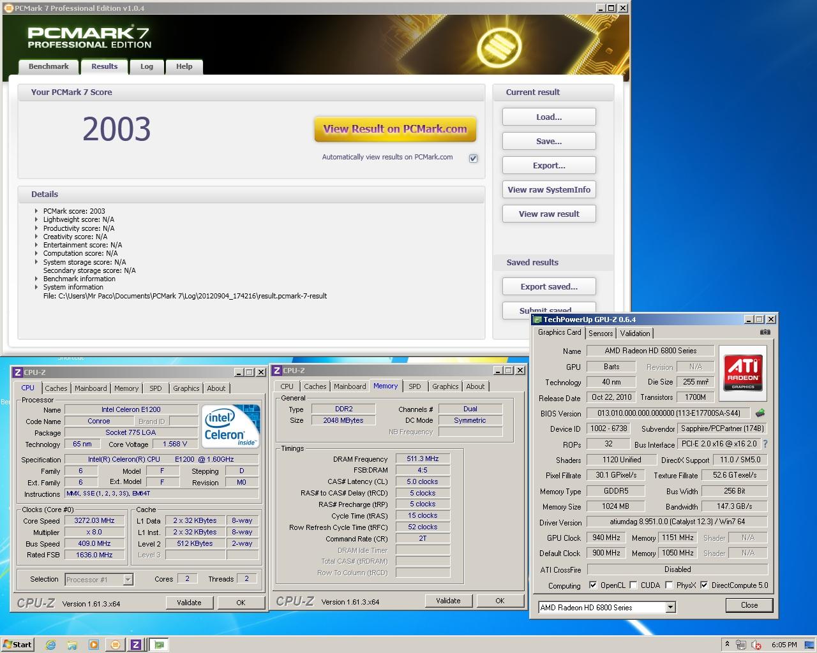Open Windows Explorer folder icon on taskbar
The width and height of the screenshot is (817, 653).
pyautogui.click(x=72, y=645)
